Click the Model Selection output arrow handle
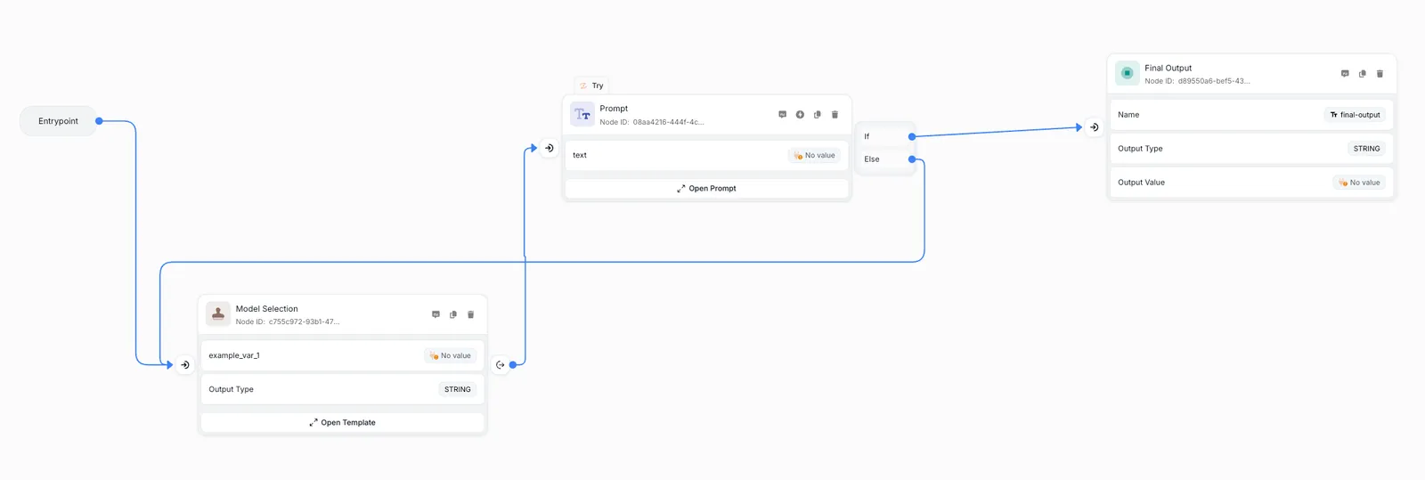This screenshot has height=480, width=1425. [501, 364]
